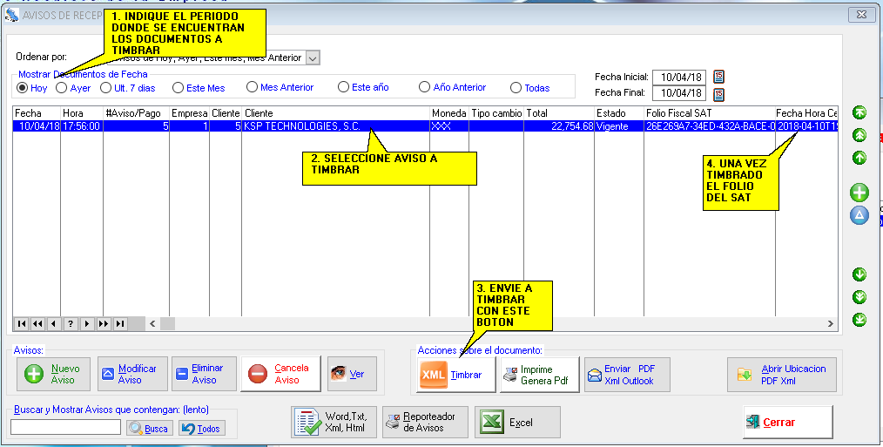This screenshot has height=447, width=883.
Task: Select the Todas radio option
Action: point(516,88)
